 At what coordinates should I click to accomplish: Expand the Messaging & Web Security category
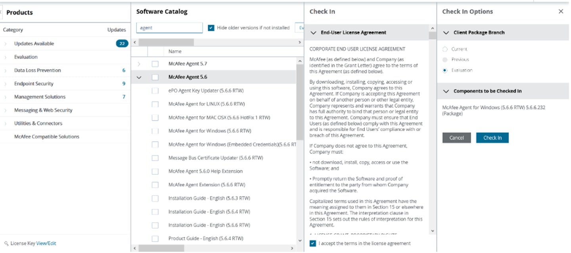6,110
